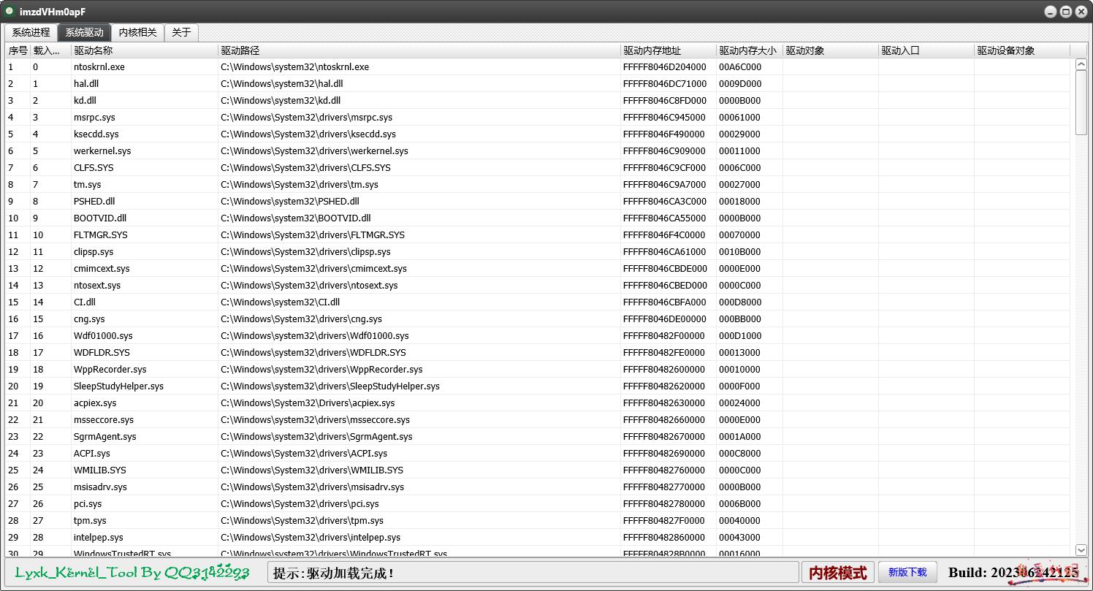The image size is (1093, 591).
Task: Sort by the 驱动名称 column header
Action: click(x=145, y=50)
